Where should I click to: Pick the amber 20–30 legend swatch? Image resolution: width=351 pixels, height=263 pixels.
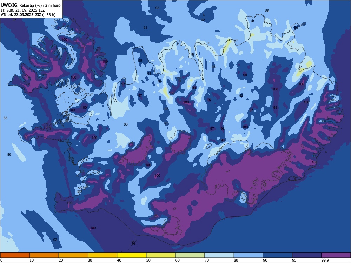[73, 255]
